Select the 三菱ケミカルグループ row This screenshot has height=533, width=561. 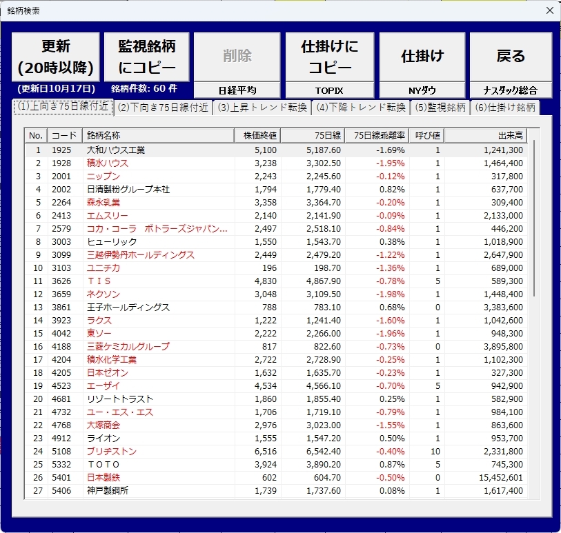coord(276,347)
